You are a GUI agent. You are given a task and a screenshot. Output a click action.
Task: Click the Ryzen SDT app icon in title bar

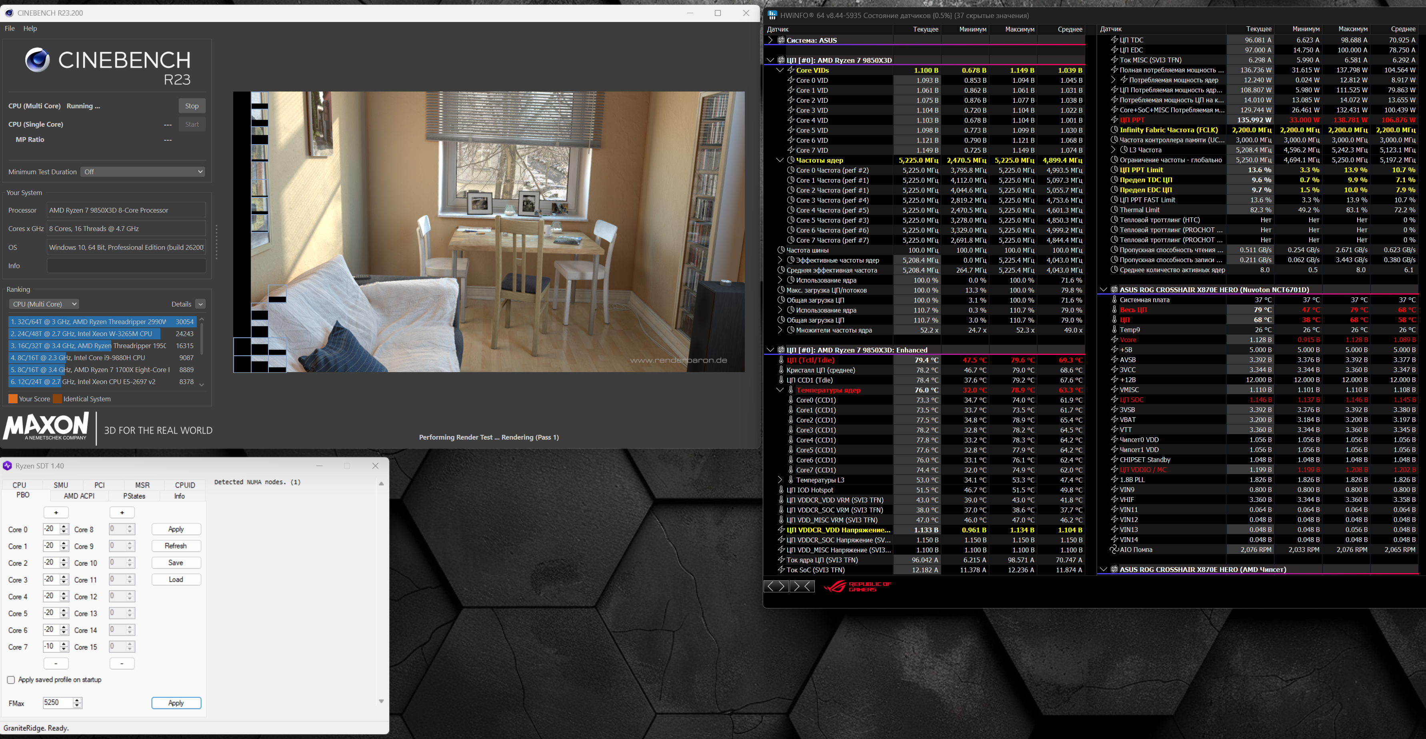7,466
